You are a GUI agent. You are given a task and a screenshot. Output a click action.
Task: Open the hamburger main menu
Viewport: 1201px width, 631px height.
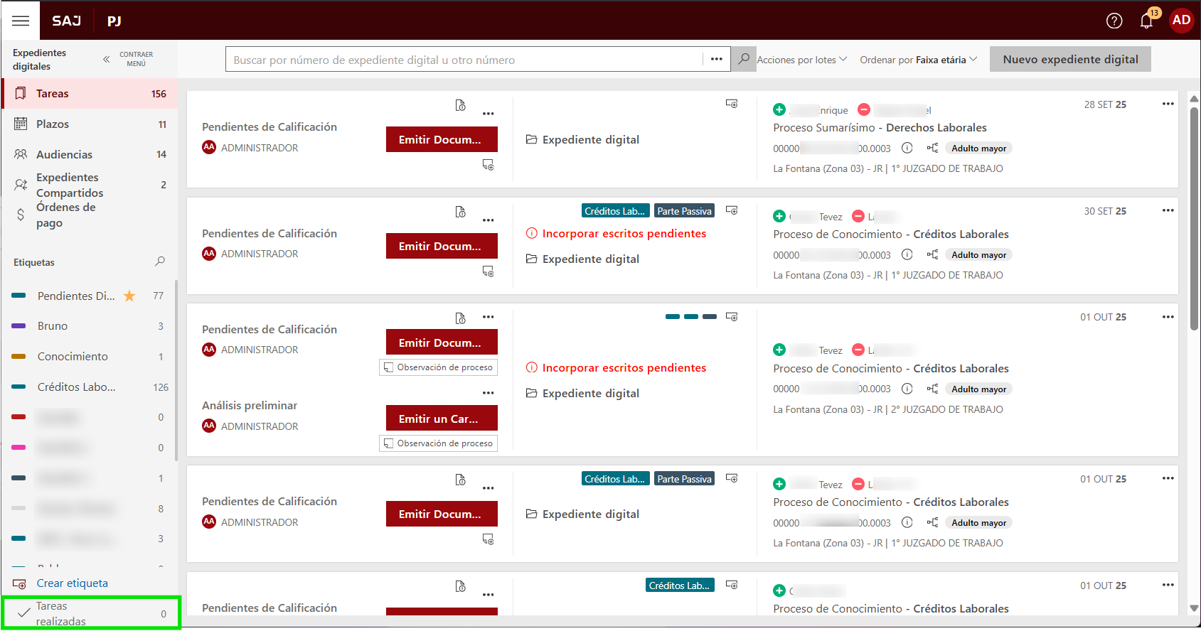(x=21, y=21)
